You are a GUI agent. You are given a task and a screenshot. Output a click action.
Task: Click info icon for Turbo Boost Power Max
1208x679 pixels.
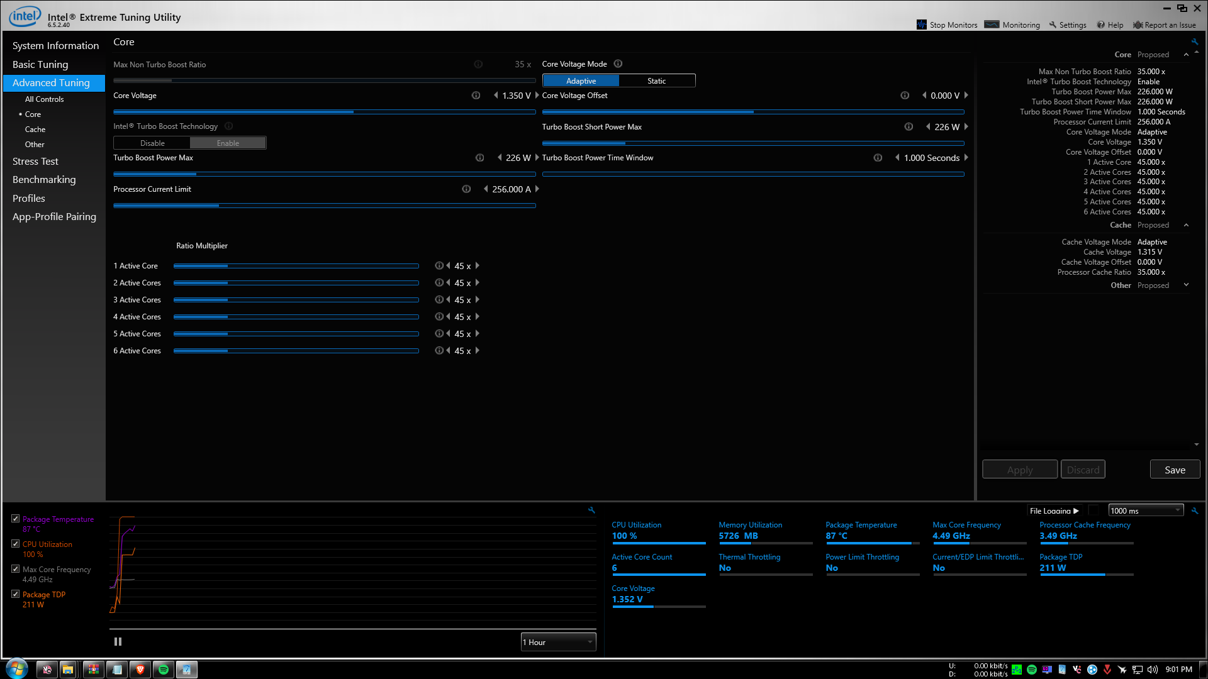pyautogui.click(x=479, y=158)
